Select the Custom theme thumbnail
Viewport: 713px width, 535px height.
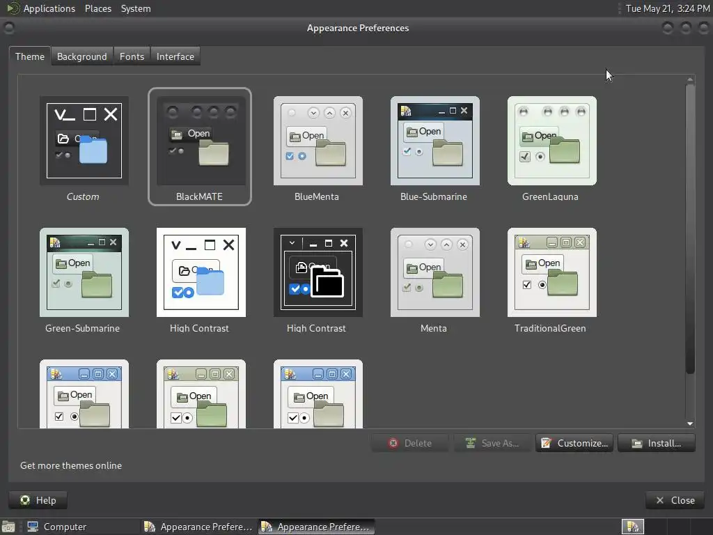click(x=84, y=141)
